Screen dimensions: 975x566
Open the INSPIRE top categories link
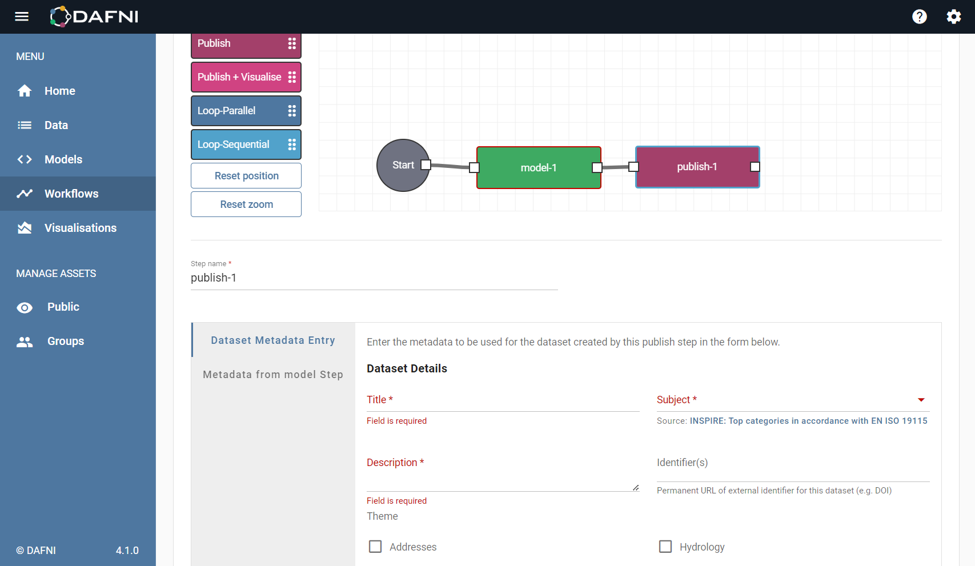pos(808,421)
